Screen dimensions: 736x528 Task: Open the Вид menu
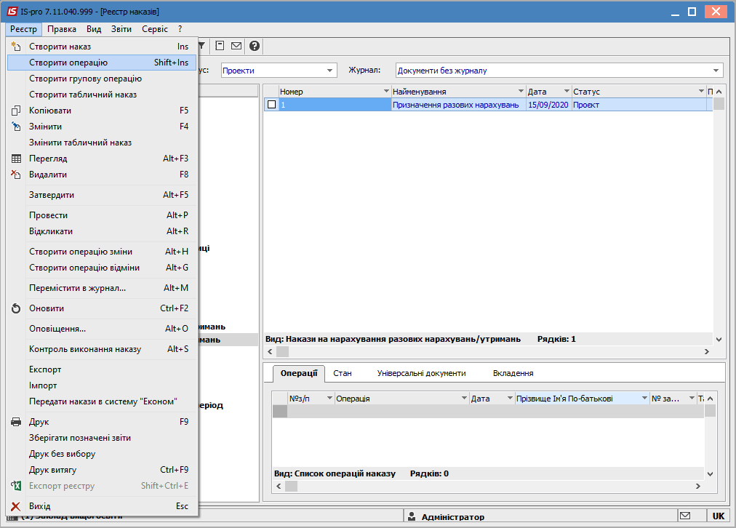pyautogui.click(x=94, y=29)
